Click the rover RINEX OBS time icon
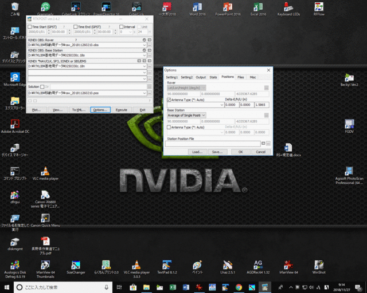Screen dimensions: 367x293 coord(144,40)
